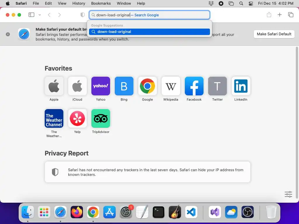Click the address bar search field
The width and height of the screenshot is (299, 224).
(x=149, y=15)
